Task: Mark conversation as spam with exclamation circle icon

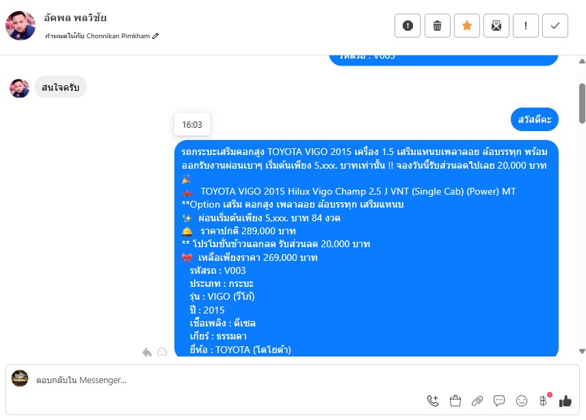Action: coord(408,26)
